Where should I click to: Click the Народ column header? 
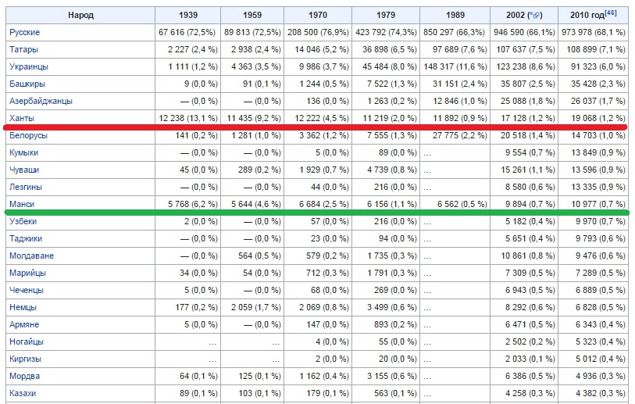coord(80,15)
